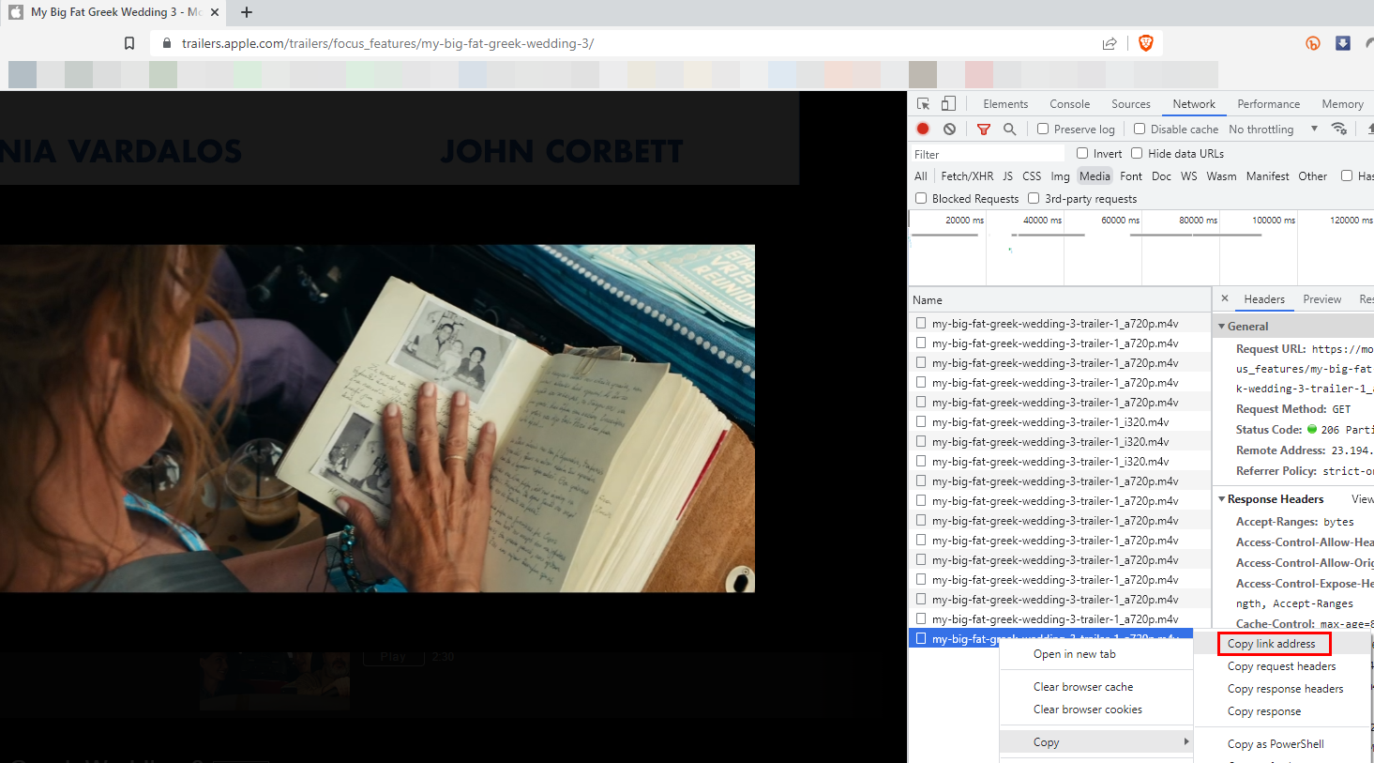
Task: Close the My Big Fat Greek Wedding tab
Action: point(215,12)
